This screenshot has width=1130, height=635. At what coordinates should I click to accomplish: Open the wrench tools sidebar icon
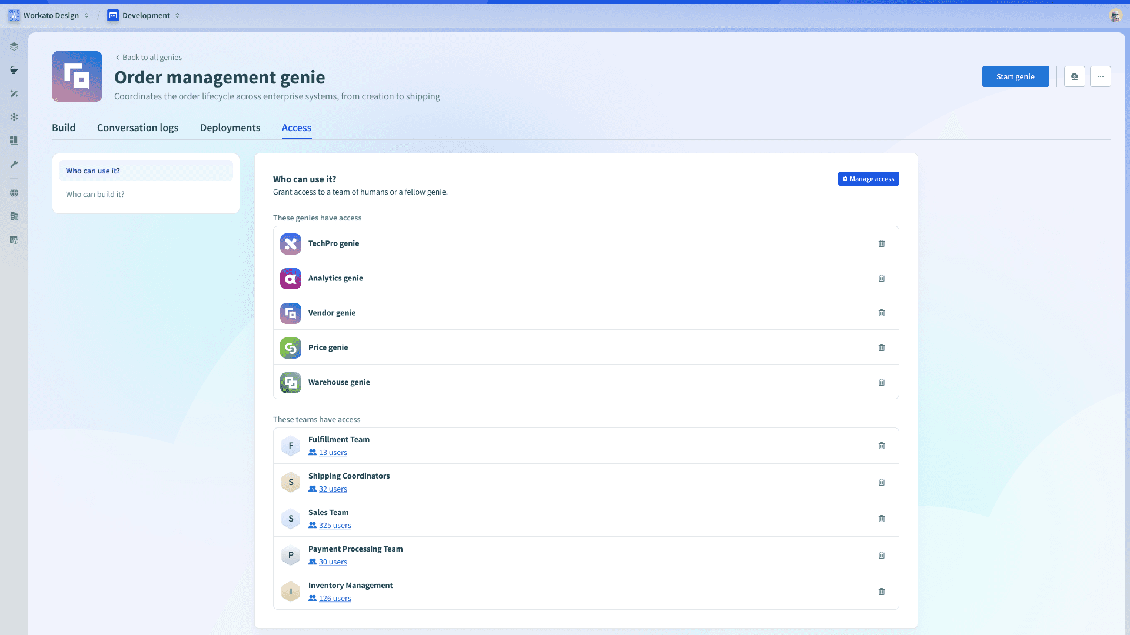pos(14,164)
